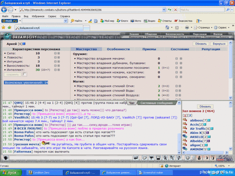Open Фото in Mail.ru toolbar
The width and height of the screenshot is (235, 176).
pyautogui.click(x=136, y=21)
